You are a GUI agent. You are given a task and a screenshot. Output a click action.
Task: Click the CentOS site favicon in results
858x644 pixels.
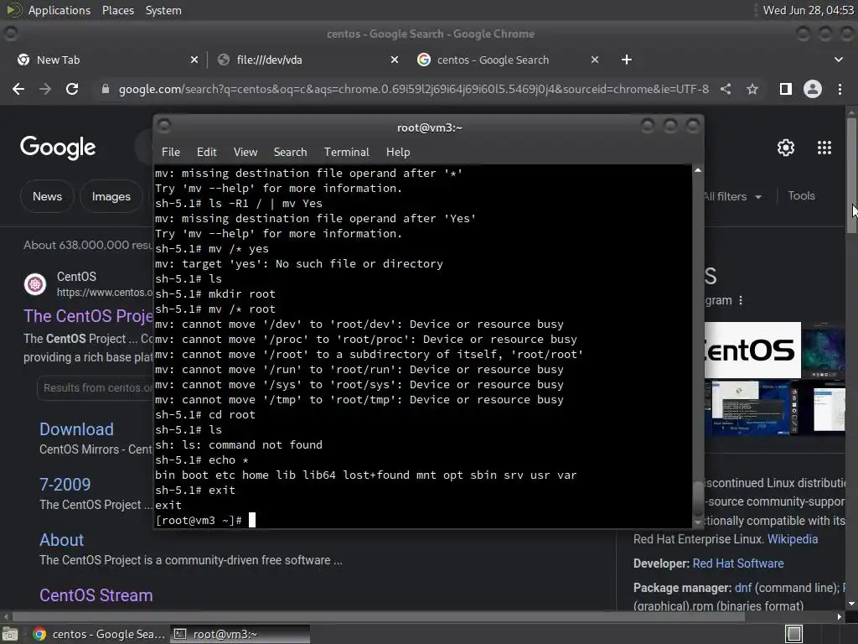pyautogui.click(x=35, y=284)
